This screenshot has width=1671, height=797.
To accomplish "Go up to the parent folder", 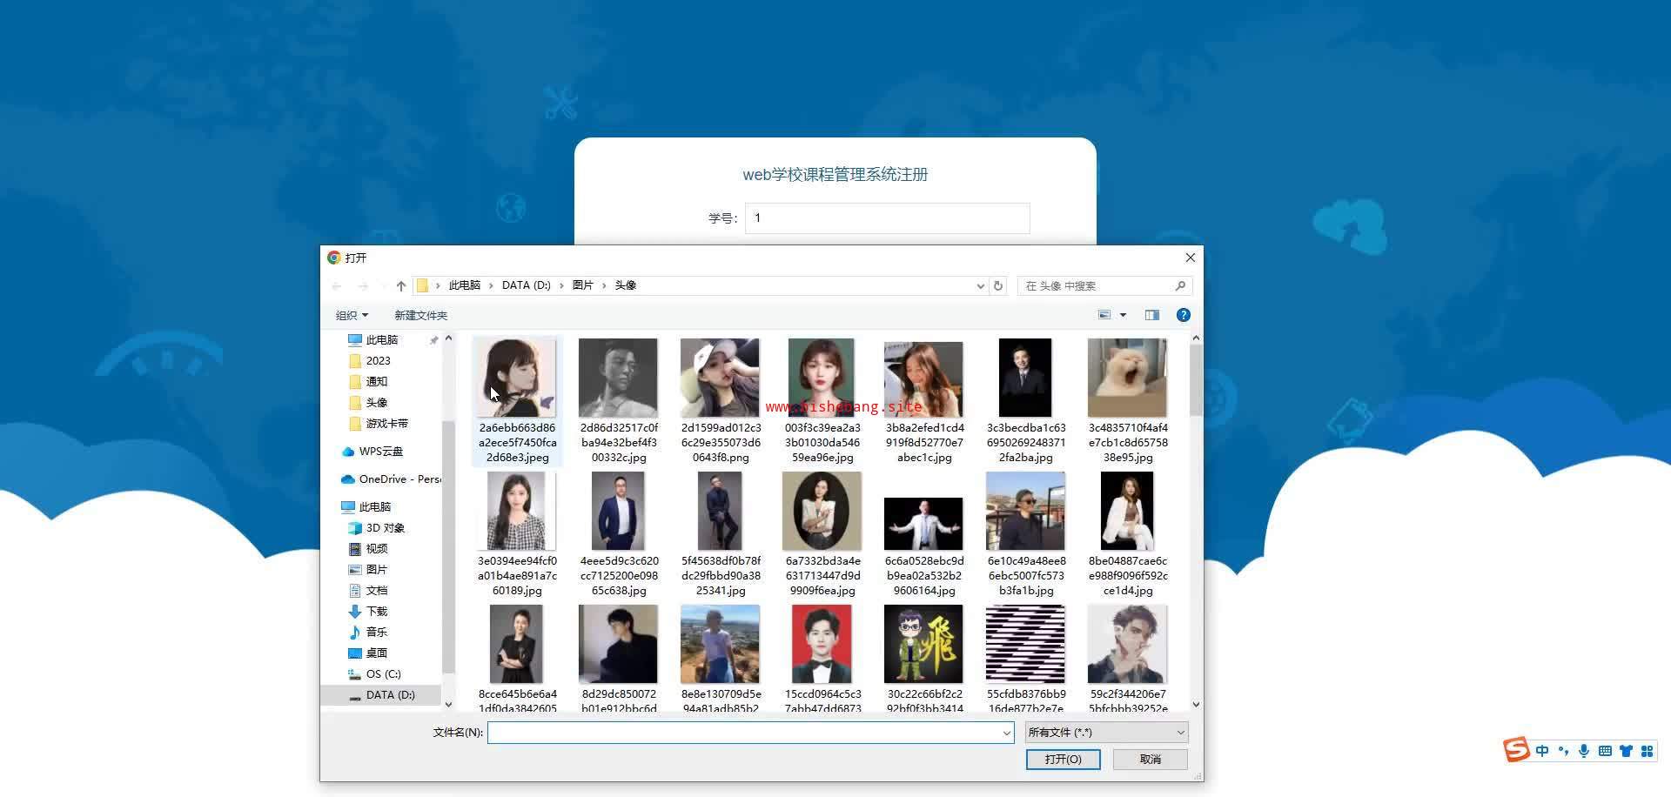I will click(x=401, y=286).
